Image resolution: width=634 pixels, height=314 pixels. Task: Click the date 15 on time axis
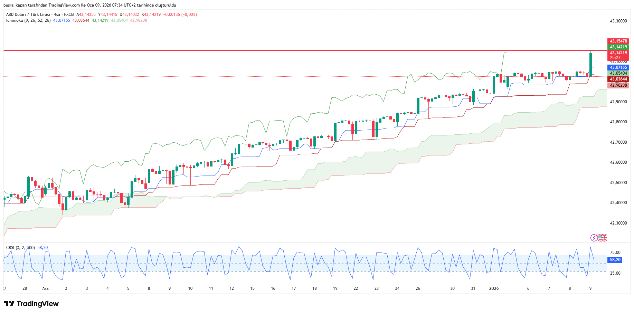click(252, 288)
